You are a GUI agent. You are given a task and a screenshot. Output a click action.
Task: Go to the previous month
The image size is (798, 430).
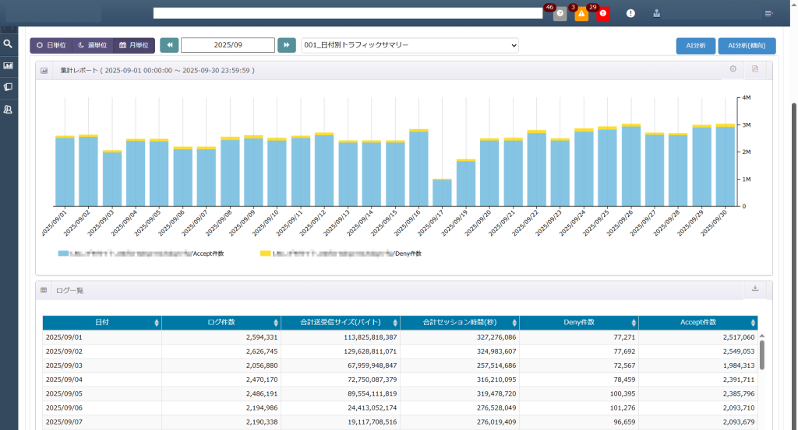click(169, 45)
